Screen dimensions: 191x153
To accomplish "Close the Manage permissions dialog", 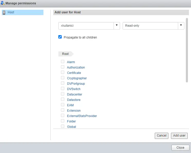I will coord(180,148).
